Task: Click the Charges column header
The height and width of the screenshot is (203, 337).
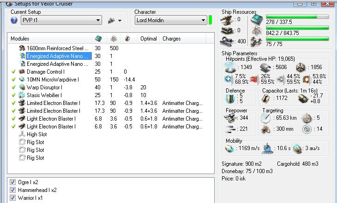Action: click(171, 39)
